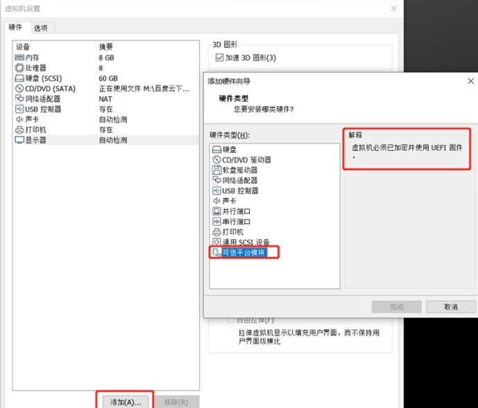This screenshot has height=408, width=478.
Task: Close the 添加硬件向导 wizard dialog
Action: coord(471,81)
